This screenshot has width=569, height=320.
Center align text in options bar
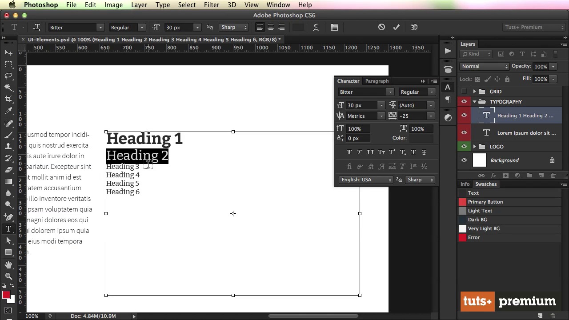tap(270, 28)
